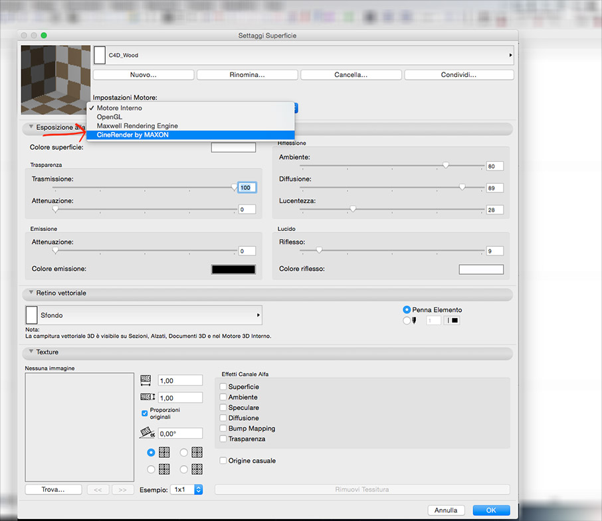This screenshot has height=521, width=602.
Task: Choose CineRender by MAXON engine
Action: click(x=133, y=135)
